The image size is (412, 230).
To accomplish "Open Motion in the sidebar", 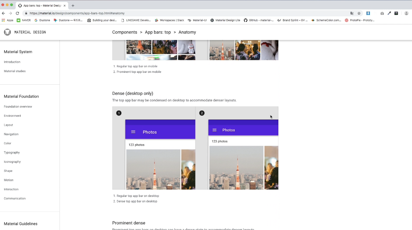I will [9, 180].
